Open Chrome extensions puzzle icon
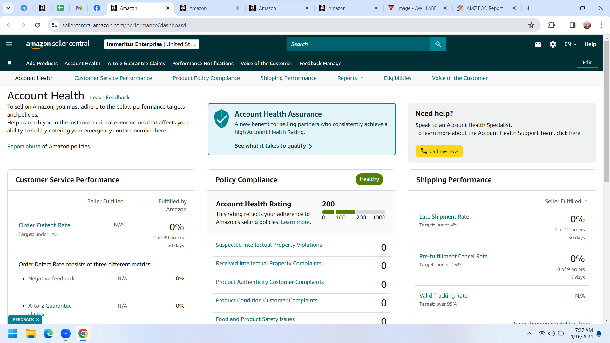This screenshot has height=343, width=610. pyautogui.click(x=552, y=25)
